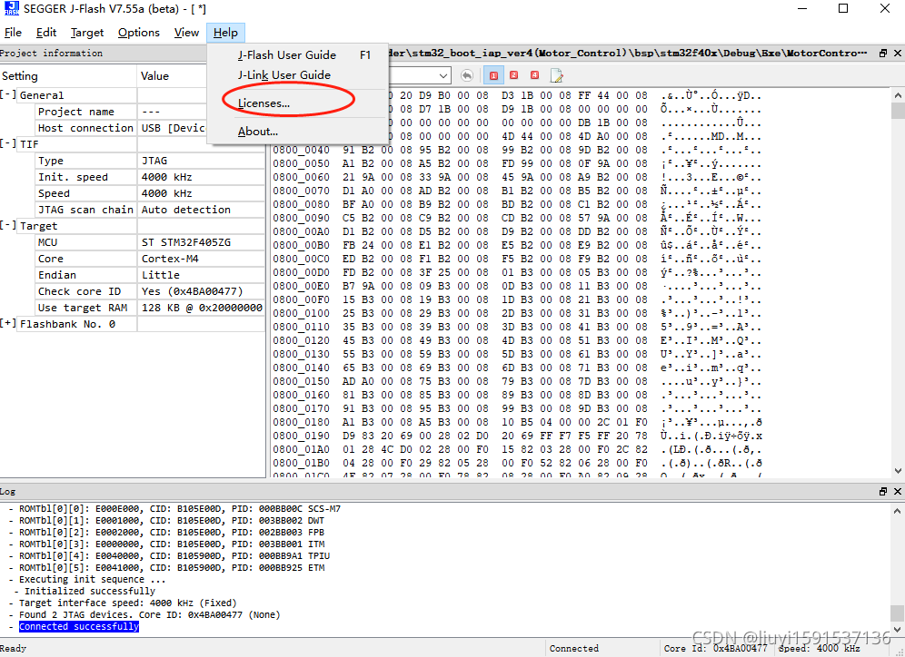
Task: Open the address dropdown in data toolbar
Action: [443, 75]
